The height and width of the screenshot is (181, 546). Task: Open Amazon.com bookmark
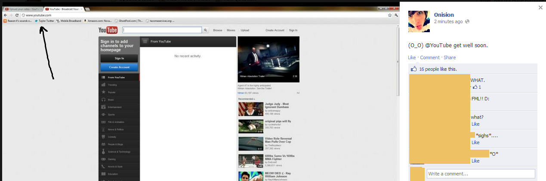[x=98, y=21]
